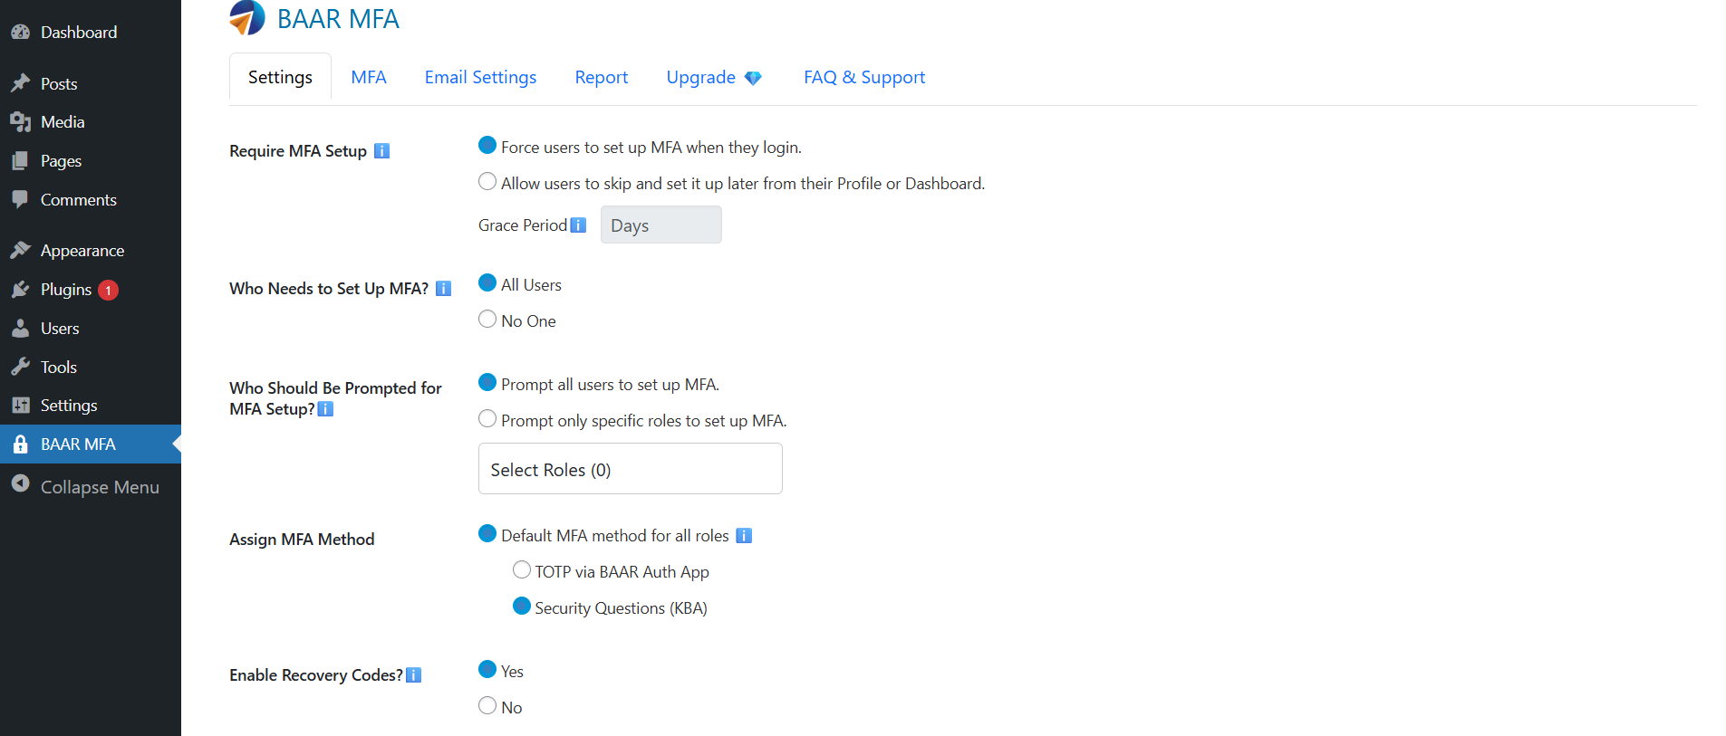Click info icon beside Who Needs to Set Up MFA
This screenshot has width=1726, height=736.
click(443, 289)
